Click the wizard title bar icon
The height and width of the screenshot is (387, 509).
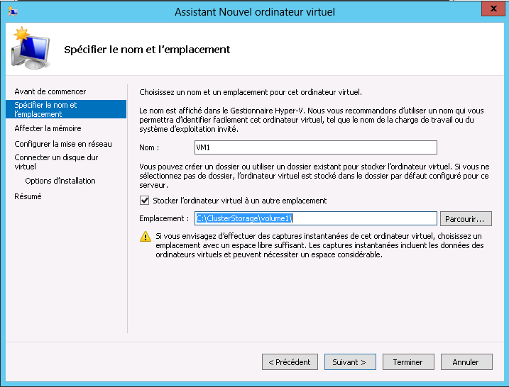click(12, 11)
